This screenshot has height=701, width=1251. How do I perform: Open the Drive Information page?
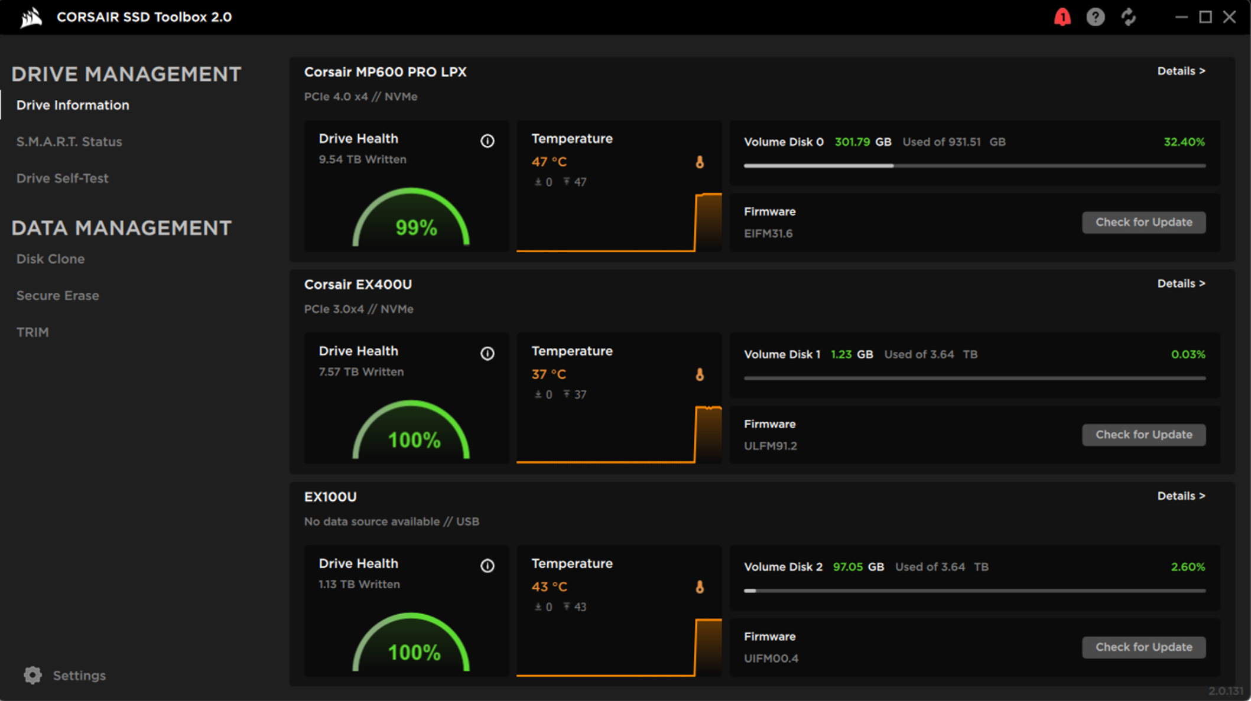[73, 105]
